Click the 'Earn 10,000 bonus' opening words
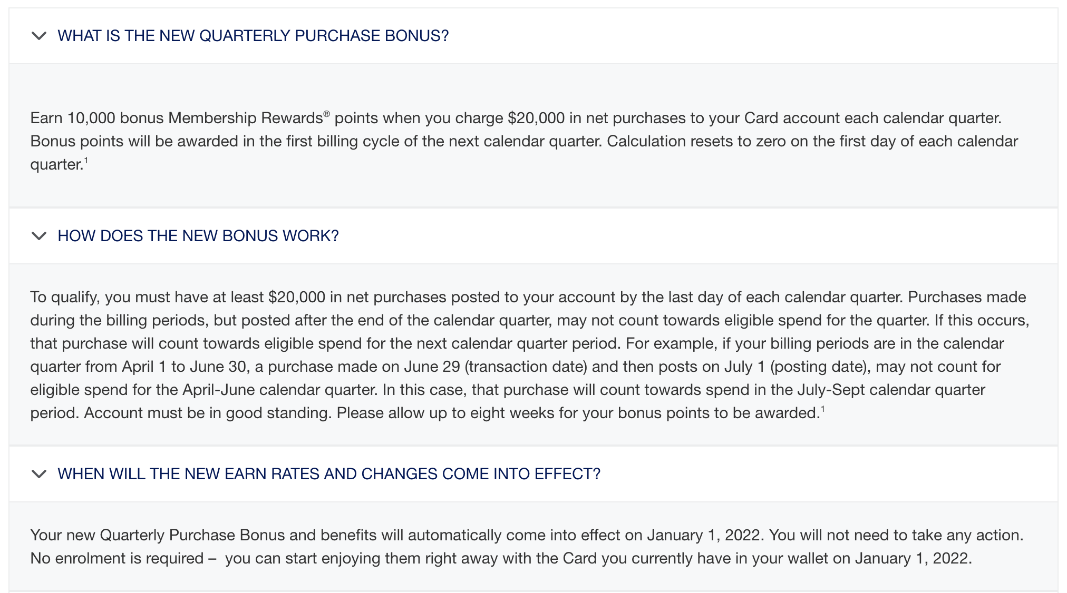Image resolution: width=1067 pixels, height=593 pixels. [73, 118]
